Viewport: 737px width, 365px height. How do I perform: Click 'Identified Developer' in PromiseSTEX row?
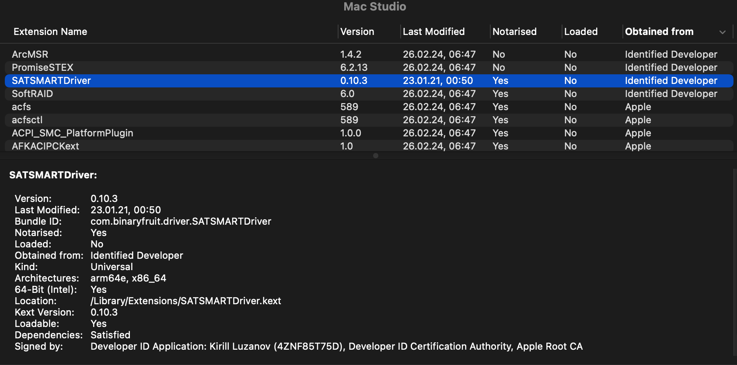pyautogui.click(x=671, y=68)
